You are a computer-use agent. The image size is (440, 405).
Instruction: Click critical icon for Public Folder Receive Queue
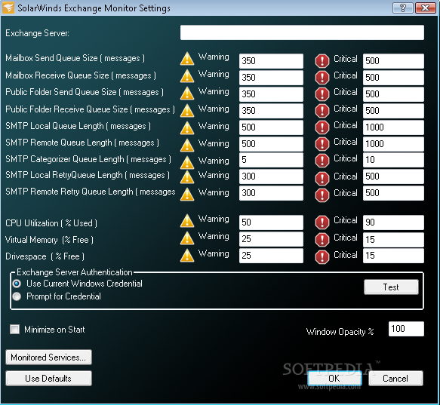pos(322,111)
